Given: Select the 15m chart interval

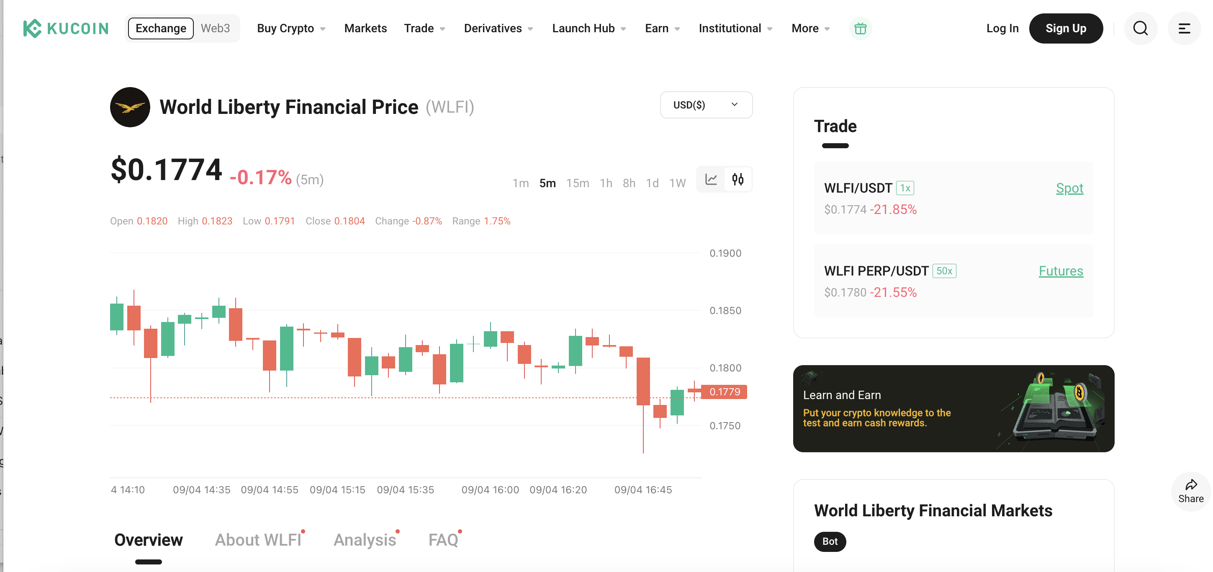Looking at the screenshot, I should [x=577, y=183].
